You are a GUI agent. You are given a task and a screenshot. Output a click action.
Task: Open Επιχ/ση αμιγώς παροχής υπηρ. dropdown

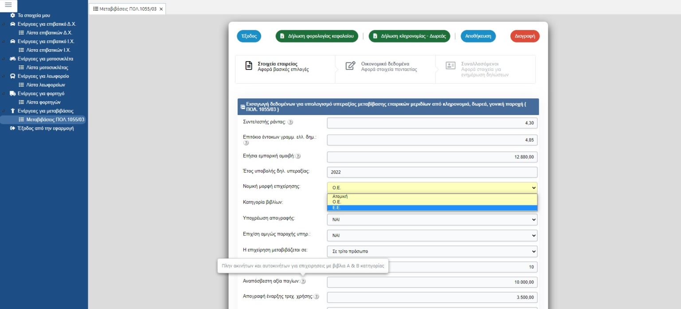(432, 236)
